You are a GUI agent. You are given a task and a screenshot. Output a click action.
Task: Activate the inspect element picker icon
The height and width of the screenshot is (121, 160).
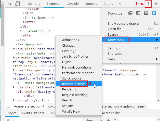click(10, 4)
